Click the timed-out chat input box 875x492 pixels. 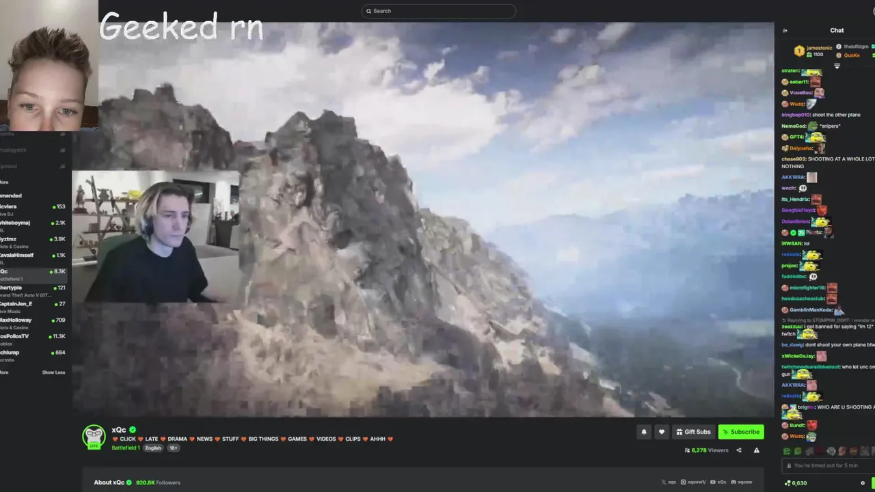coord(829,465)
